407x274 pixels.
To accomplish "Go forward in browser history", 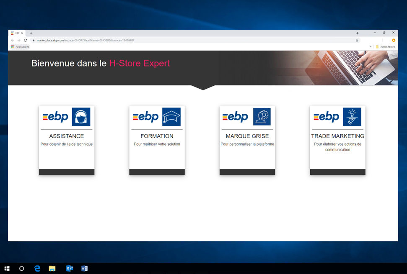I will click(19, 40).
